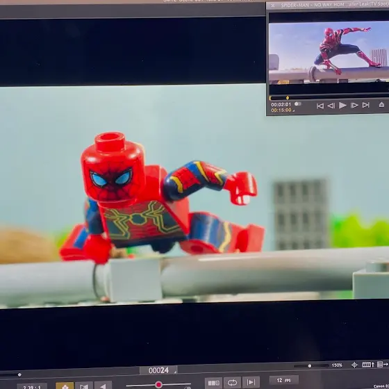Open the 00024 frame counter field
The height and width of the screenshot is (389, 389).
[158, 370]
